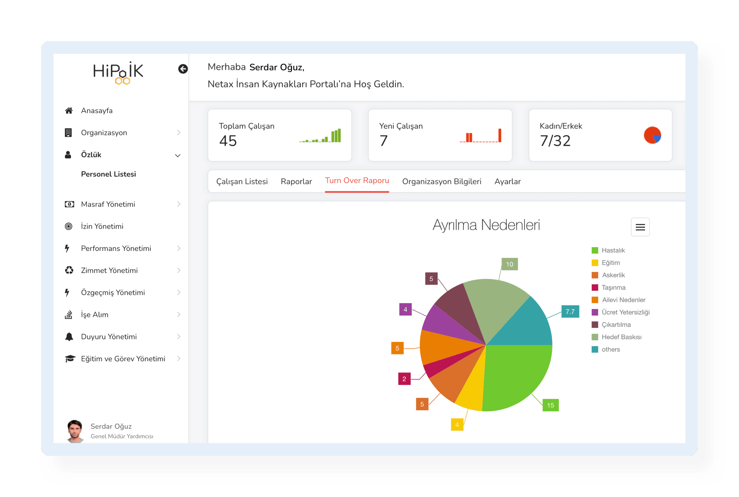Click the Eğitim ve Görev graduation cap icon

[70, 359]
